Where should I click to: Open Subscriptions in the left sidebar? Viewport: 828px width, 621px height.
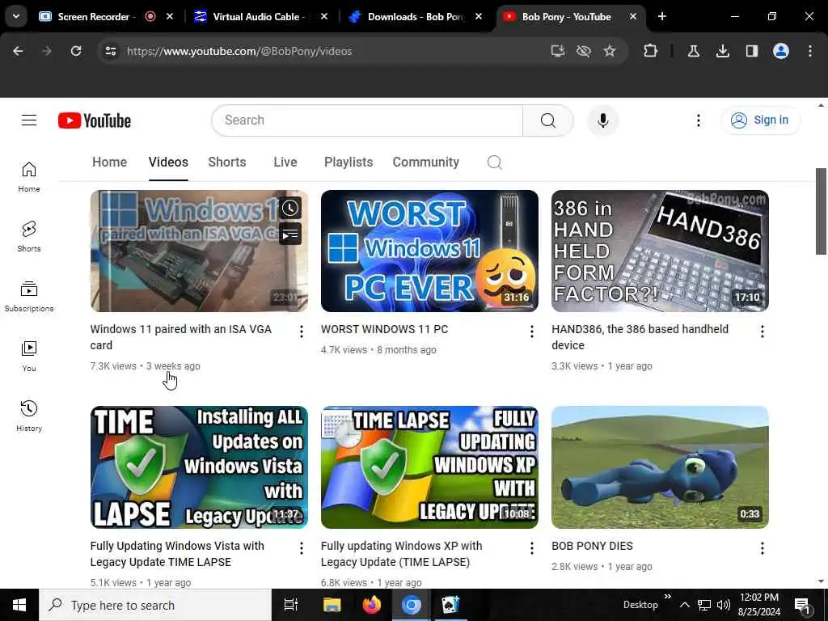(29, 296)
